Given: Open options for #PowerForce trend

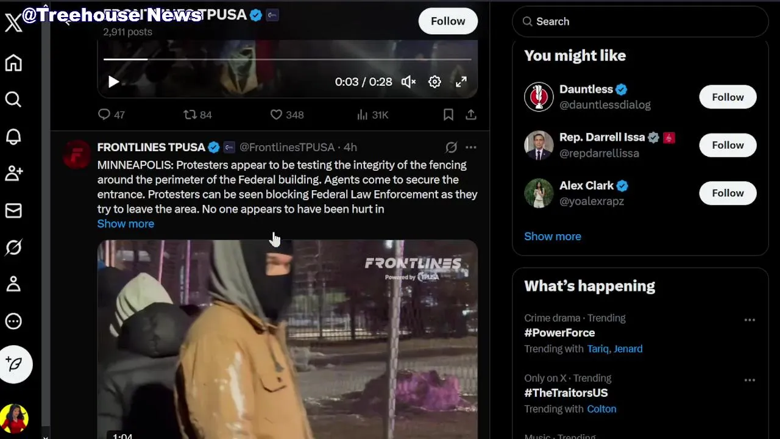Looking at the screenshot, I should click(x=750, y=319).
